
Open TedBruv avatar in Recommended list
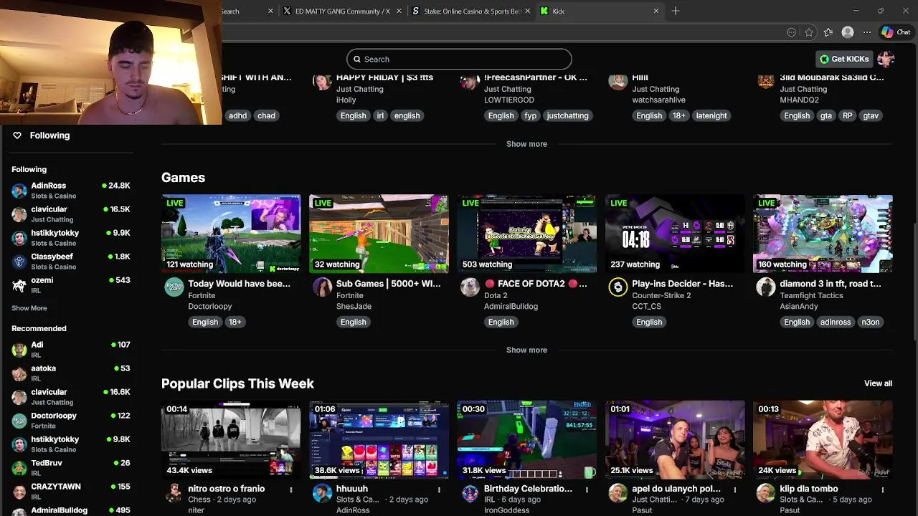pos(19,468)
